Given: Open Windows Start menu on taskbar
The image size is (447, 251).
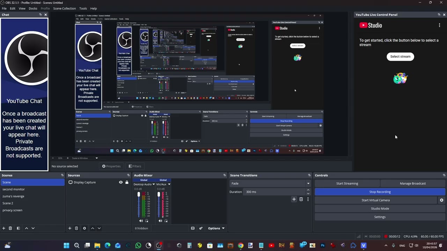Looking at the screenshot, I should (66, 245).
